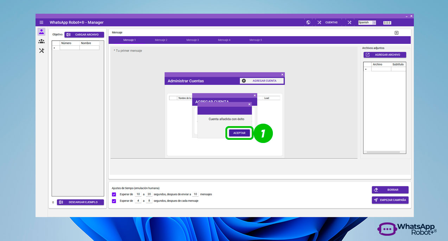Click the Nombre column header in the Objetivo table
Screen dimensions: 448x241
(x=89, y=43)
